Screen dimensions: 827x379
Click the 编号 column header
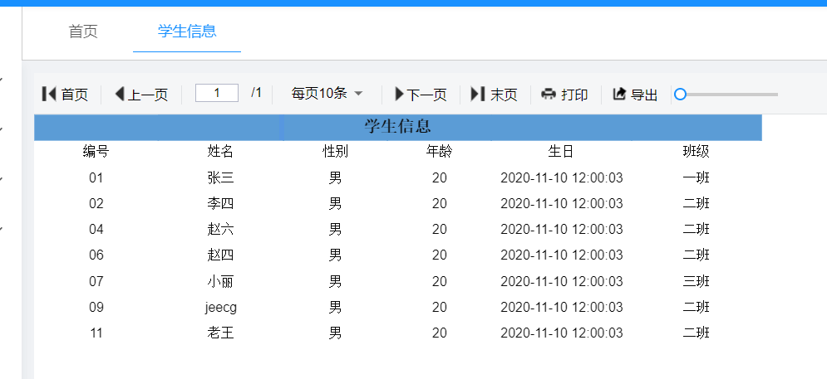96,152
